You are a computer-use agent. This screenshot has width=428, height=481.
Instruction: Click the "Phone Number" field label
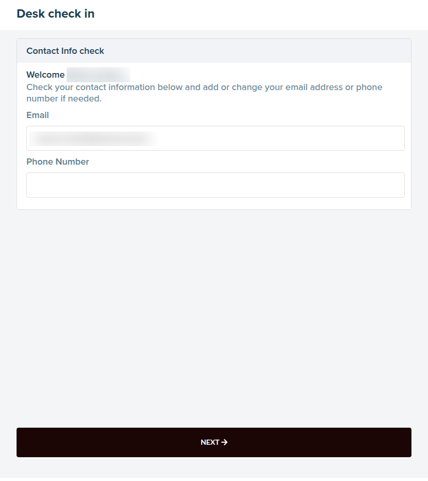[x=57, y=162]
